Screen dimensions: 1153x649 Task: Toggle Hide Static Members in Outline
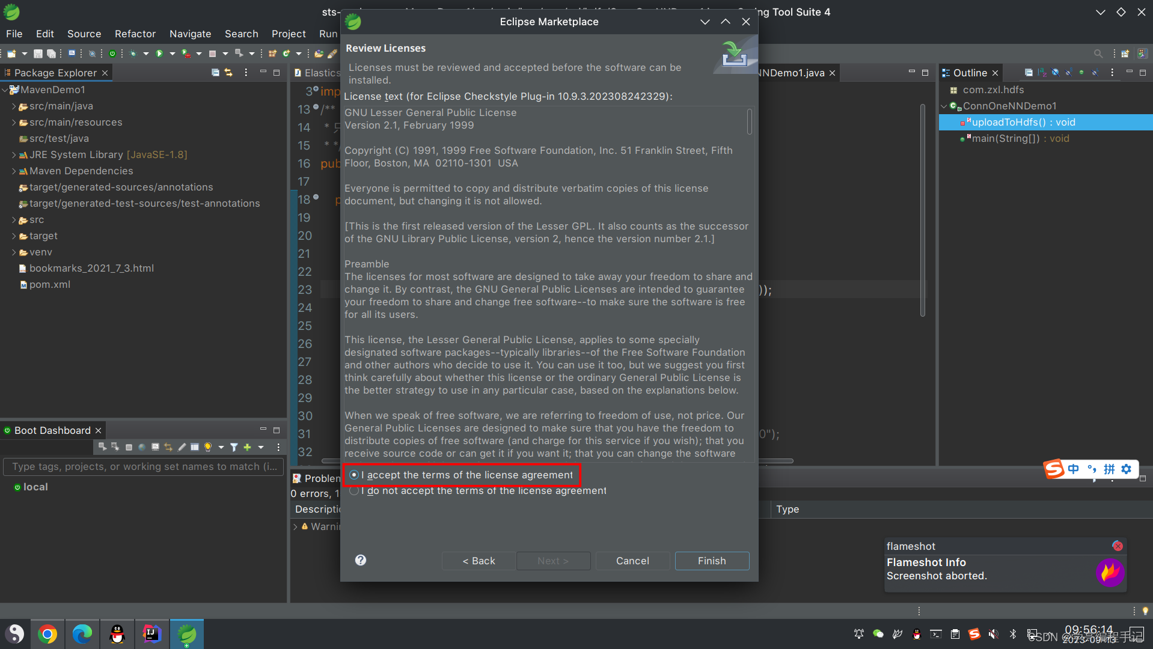[1068, 72]
